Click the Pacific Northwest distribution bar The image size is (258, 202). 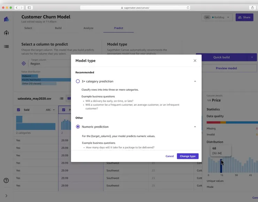pos(46,80)
